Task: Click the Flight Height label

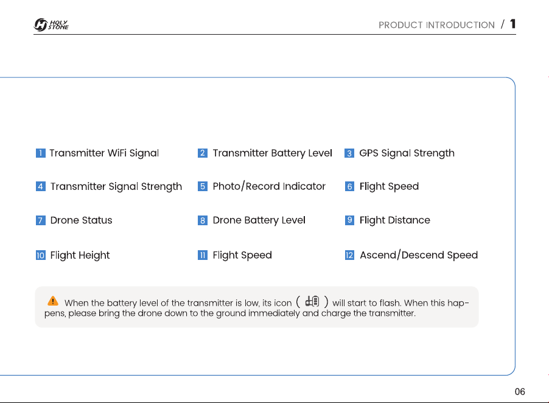Action: pos(80,255)
